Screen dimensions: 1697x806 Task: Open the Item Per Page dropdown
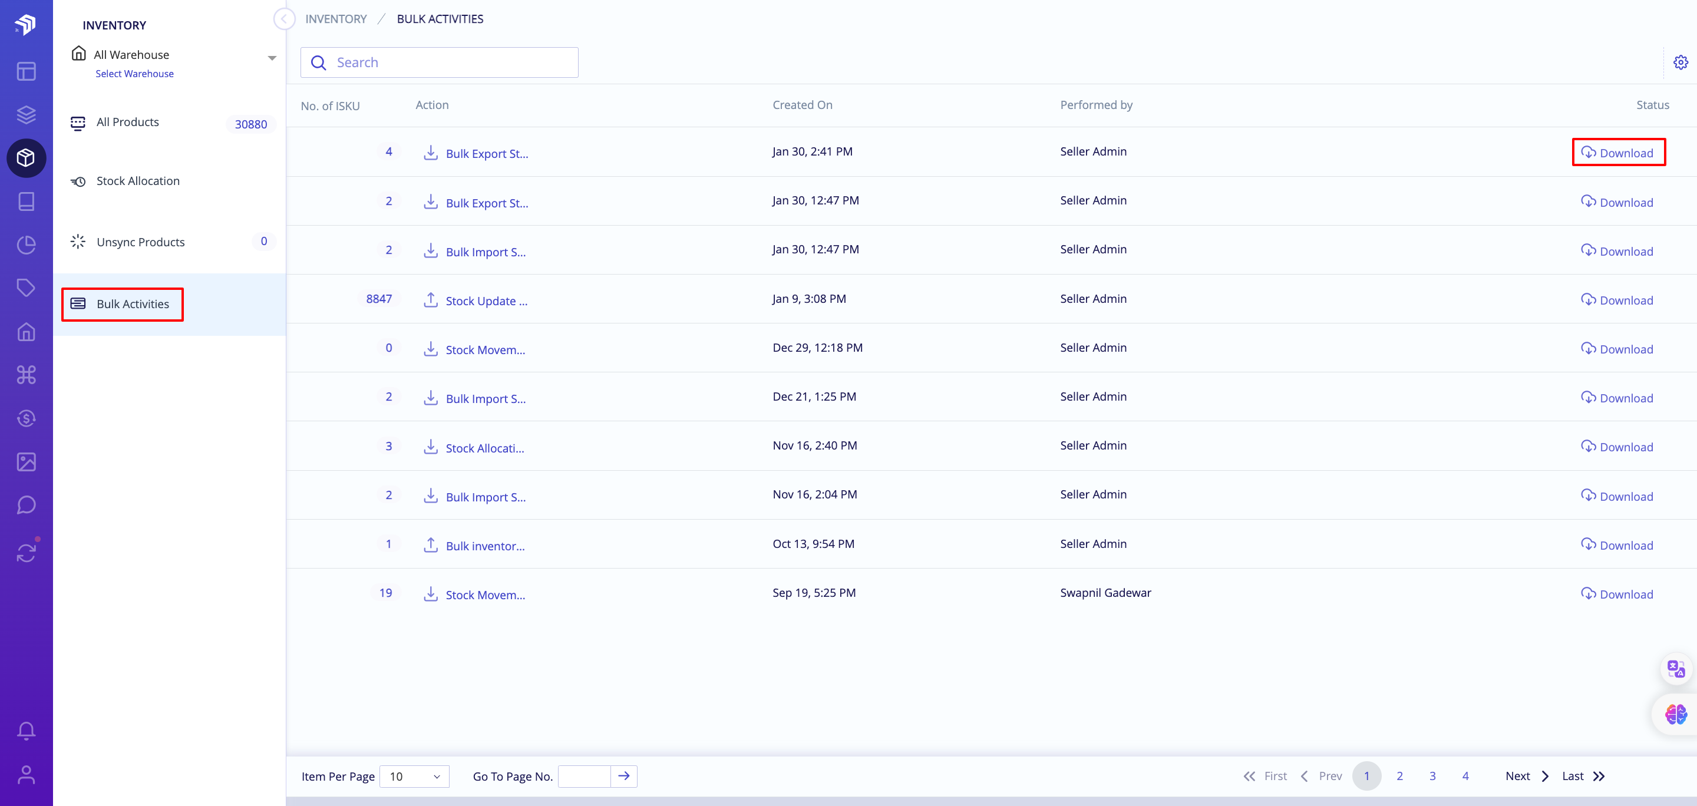(x=414, y=776)
